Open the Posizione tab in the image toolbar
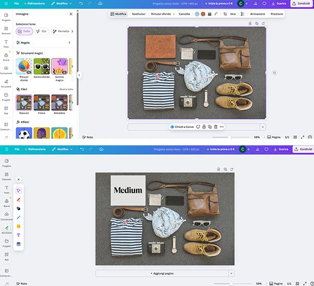This screenshot has width=314, height=286. coord(277,14)
